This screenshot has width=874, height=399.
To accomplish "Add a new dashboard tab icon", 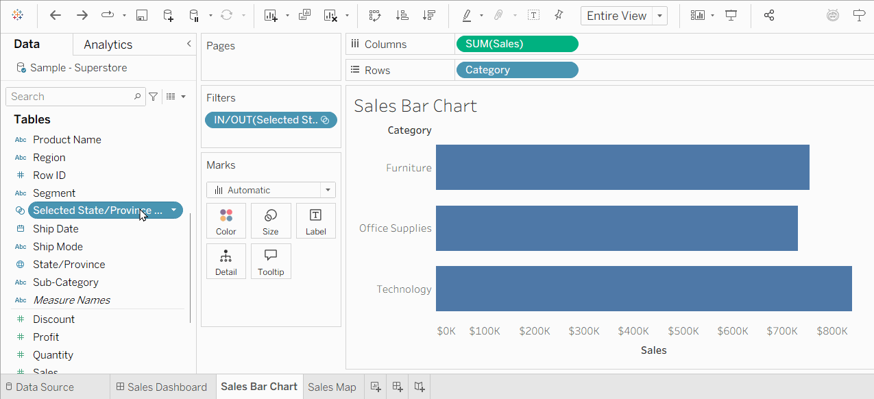I will 398,387.
